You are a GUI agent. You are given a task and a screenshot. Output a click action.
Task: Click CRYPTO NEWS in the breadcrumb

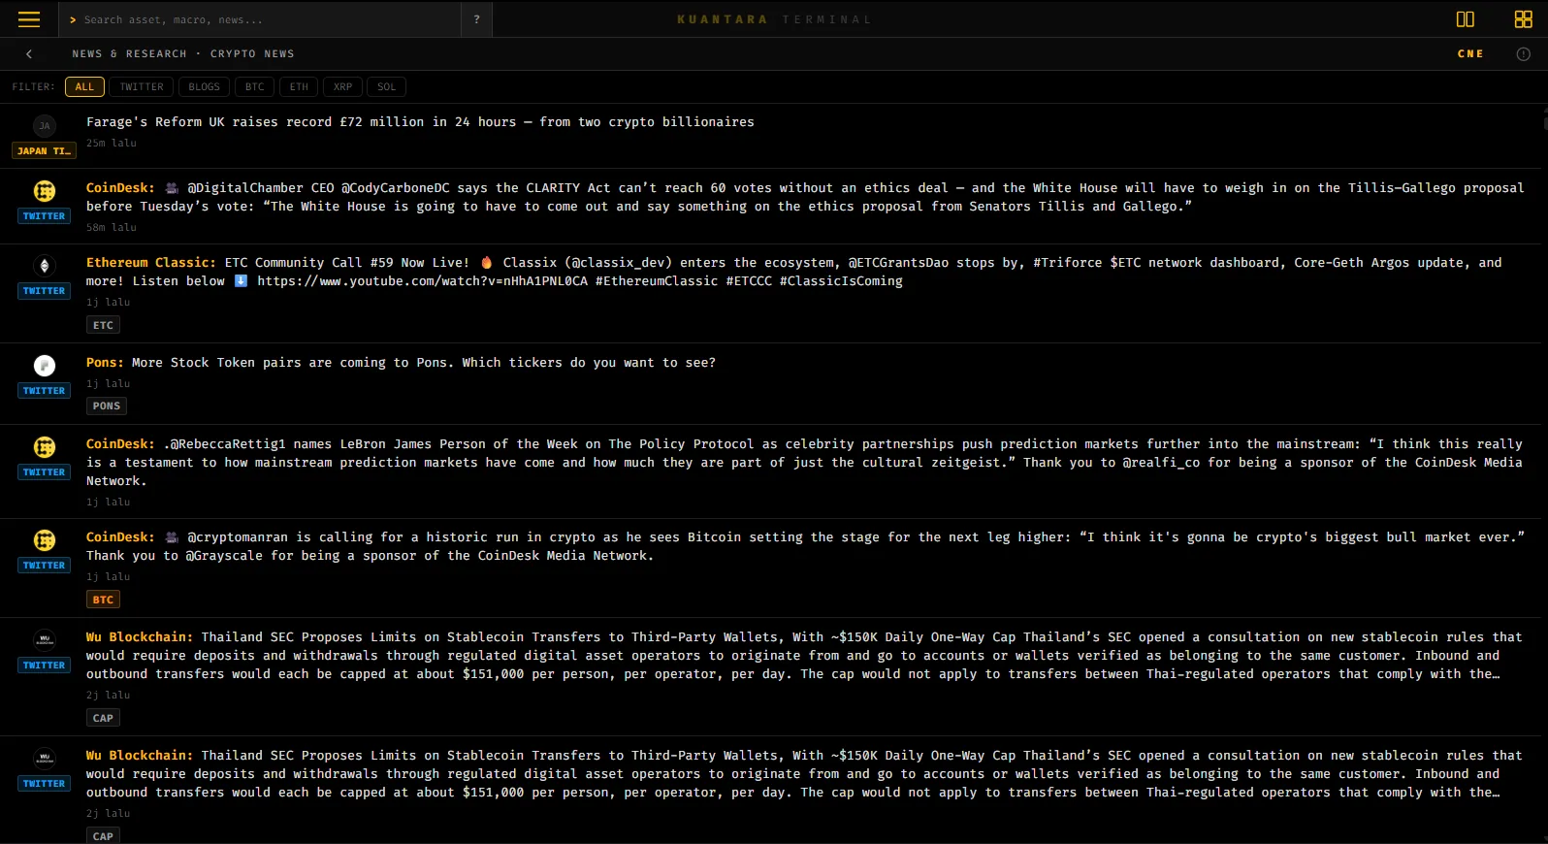tap(252, 54)
